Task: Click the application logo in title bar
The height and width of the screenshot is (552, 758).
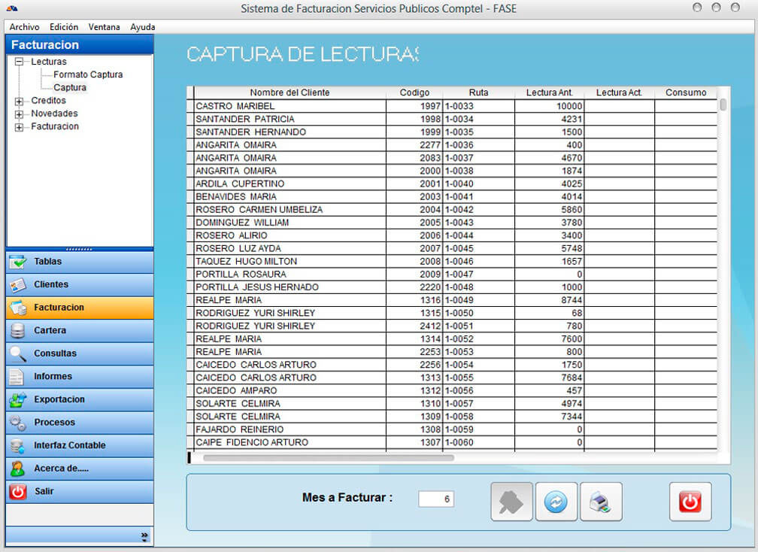Action: click(11, 9)
